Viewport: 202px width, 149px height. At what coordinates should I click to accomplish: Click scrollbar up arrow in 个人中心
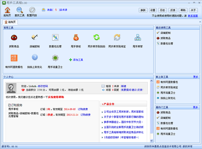[152, 81]
